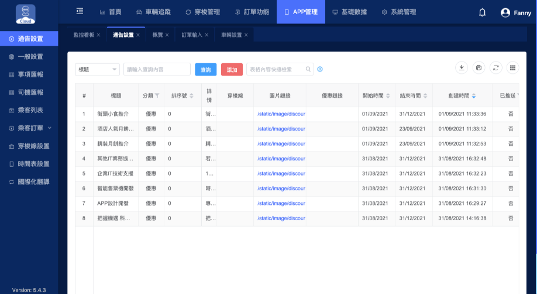537x294 pixels.
Task: Sort by 排序號 column
Action: click(191, 96)
